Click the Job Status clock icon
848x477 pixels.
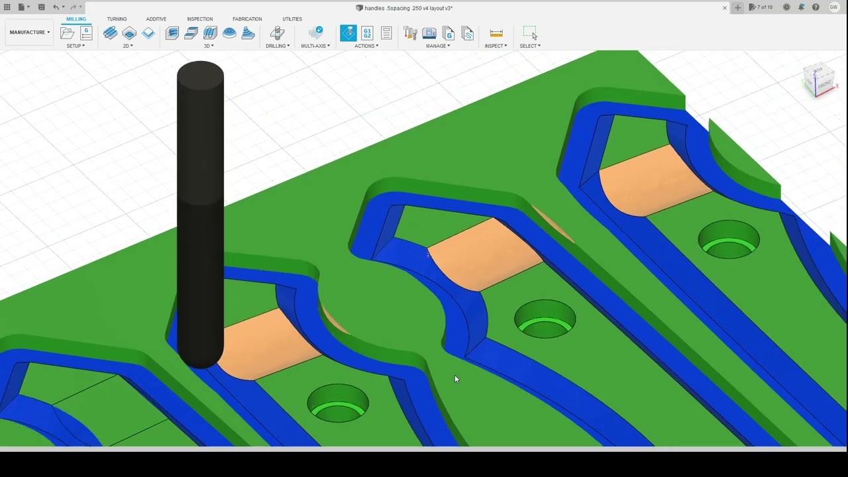786,7
